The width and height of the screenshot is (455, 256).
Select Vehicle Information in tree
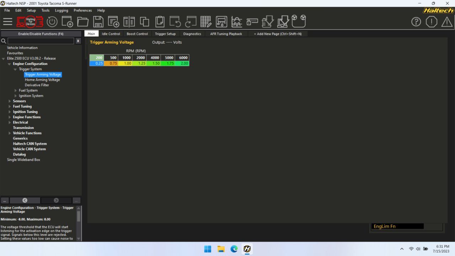point(22,48)
